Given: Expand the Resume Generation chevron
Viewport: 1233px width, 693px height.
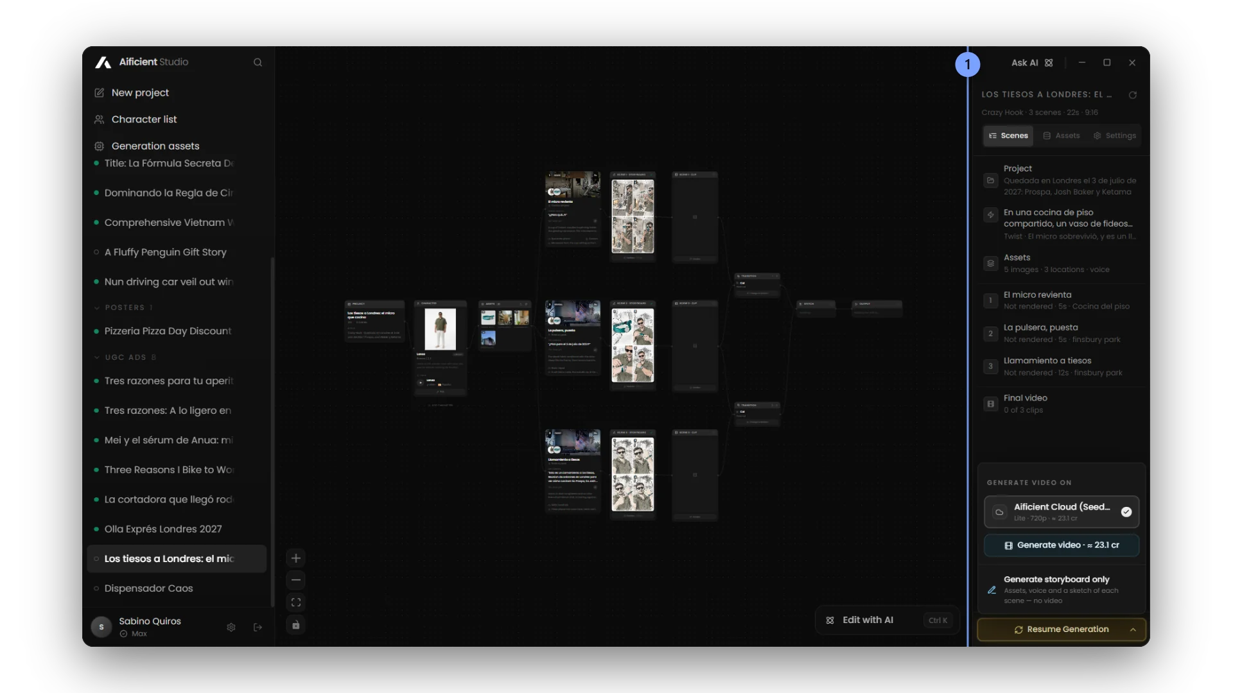Looking at the screenshot, I should click(x=1133, y=629).
